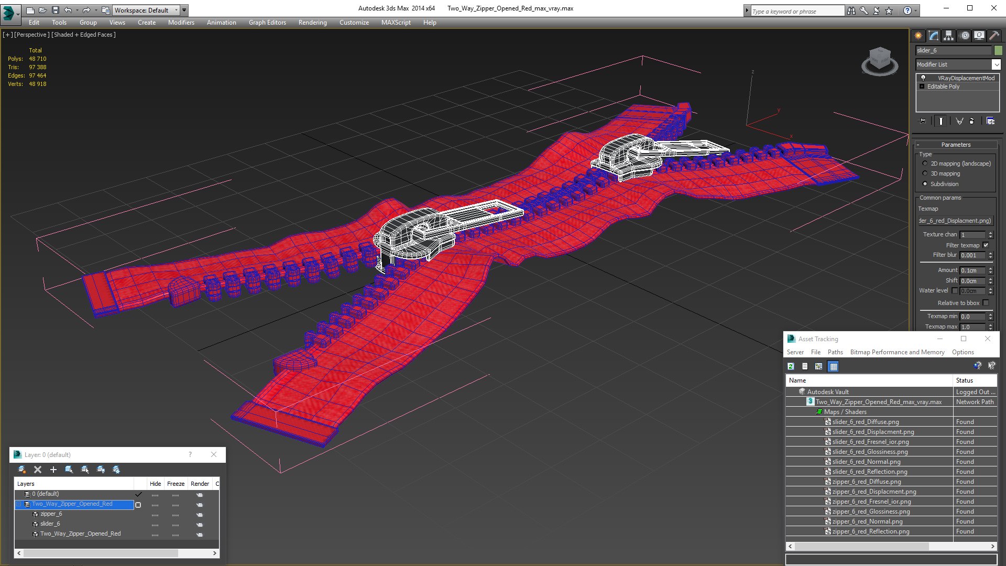Open the Motion command panel tab
The height and width of the screenshot is (566, 1006).
coord(964,36)
